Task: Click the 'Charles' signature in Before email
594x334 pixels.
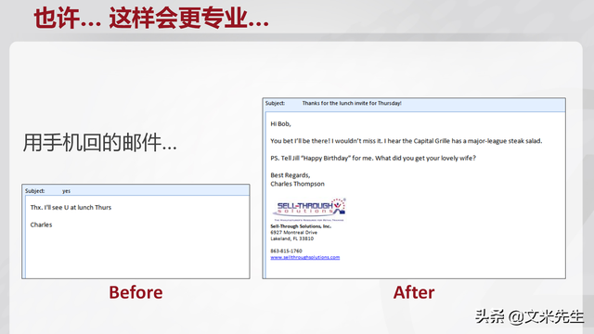Action: pos(41,225)
